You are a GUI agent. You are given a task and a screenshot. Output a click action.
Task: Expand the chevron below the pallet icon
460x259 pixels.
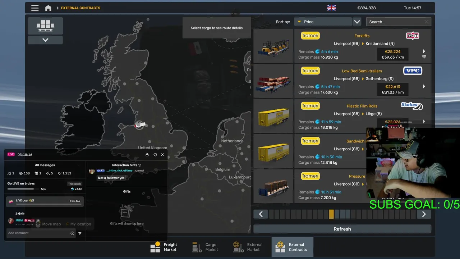click(x=45, y=40)
